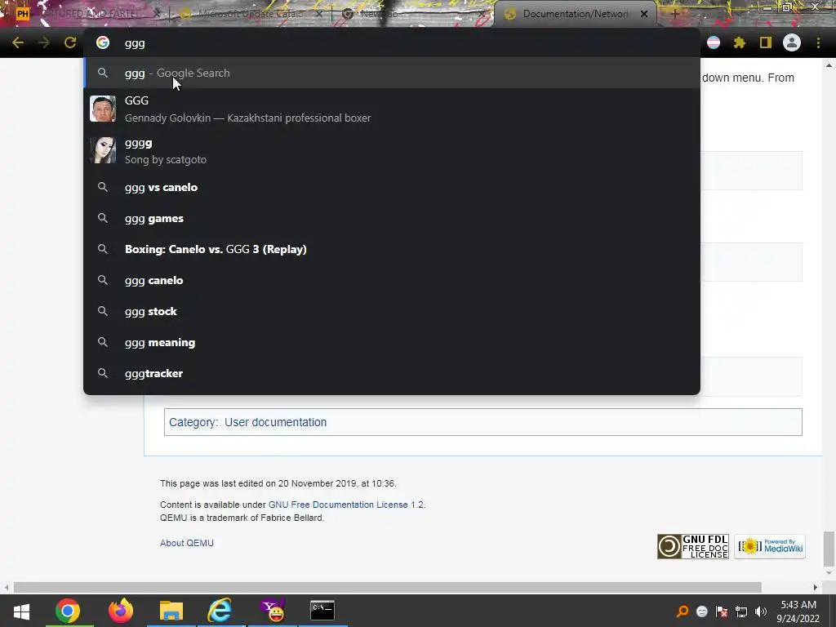Click Gennady Golovkin's thumbnail photo

102,109
